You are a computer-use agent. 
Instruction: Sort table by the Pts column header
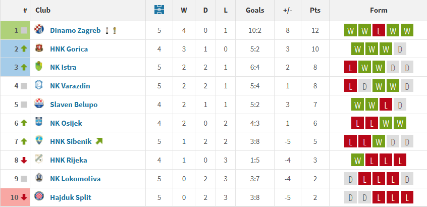[315, 10]
